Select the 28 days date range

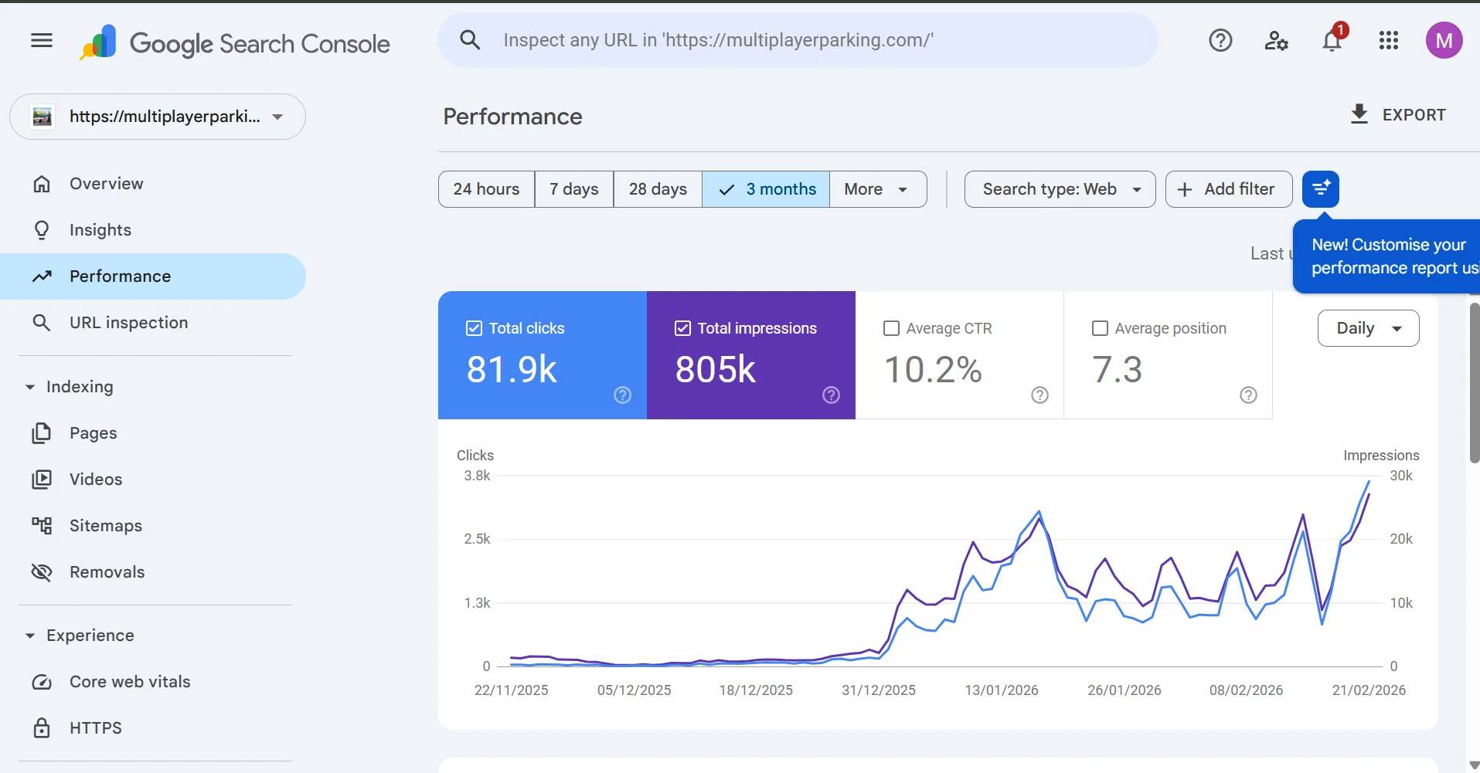coord(657,189)
